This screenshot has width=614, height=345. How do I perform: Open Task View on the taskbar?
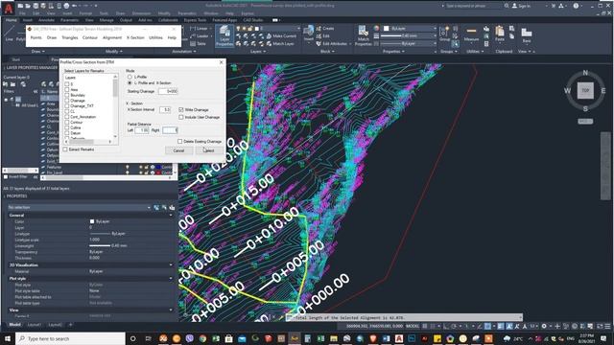point(148,338)
